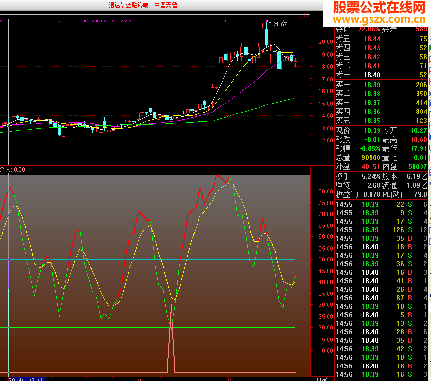
Task: Click the tick row with volume 41 B
Action: coord(381,281)
